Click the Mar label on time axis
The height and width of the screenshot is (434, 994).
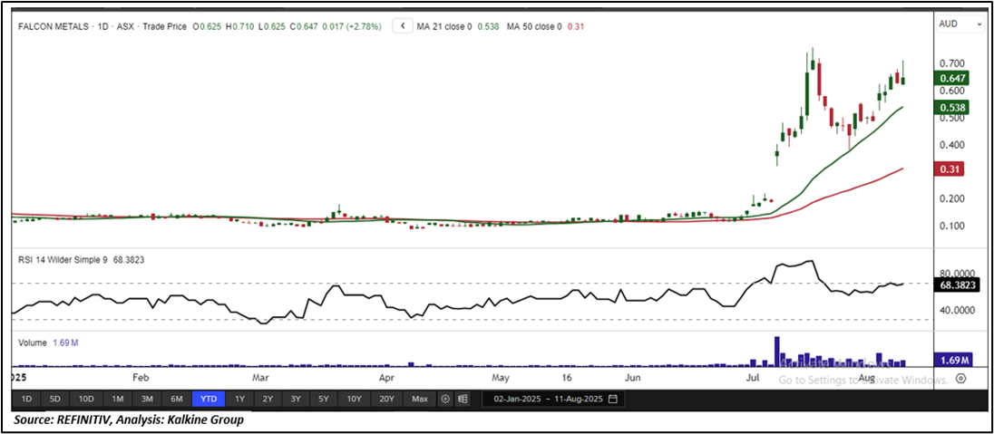259,378
